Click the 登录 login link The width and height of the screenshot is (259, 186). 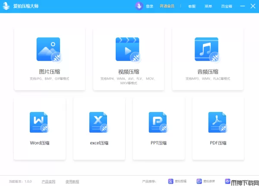tap(149, 6)
